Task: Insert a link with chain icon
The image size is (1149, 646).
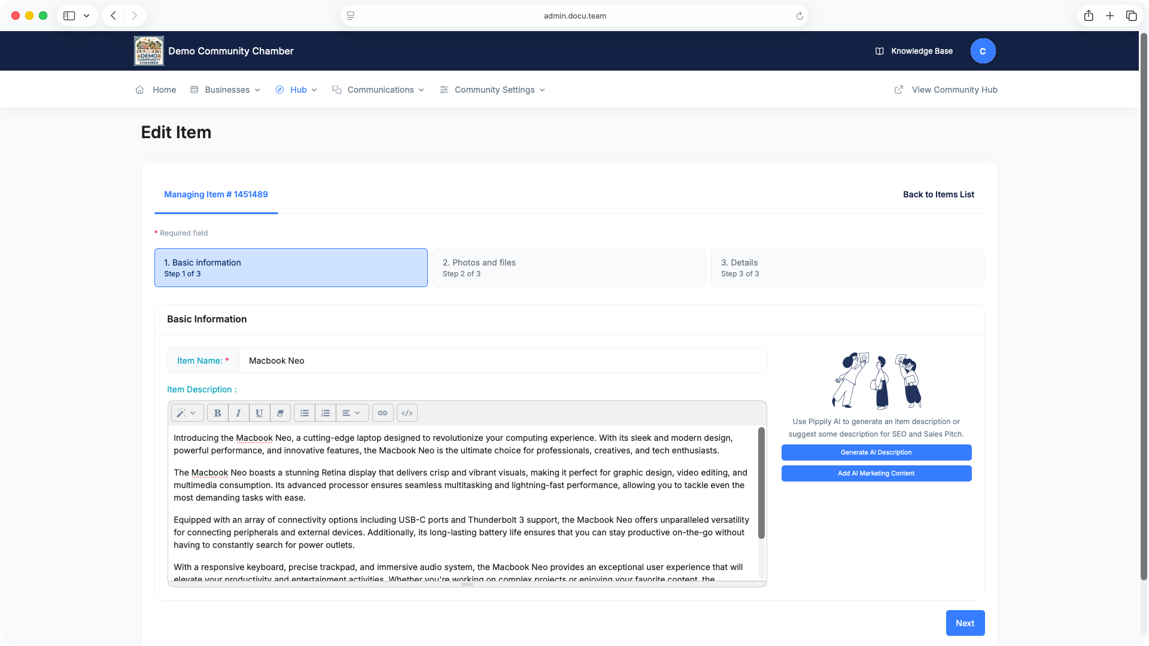Action: tap(382, 413)
